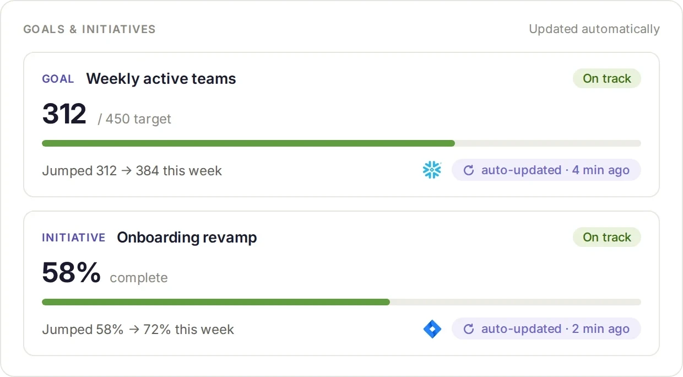Viewport: 683px width, 377px height.
Task: Click the Weekly active teams progress bar
Action: point(341,143)
